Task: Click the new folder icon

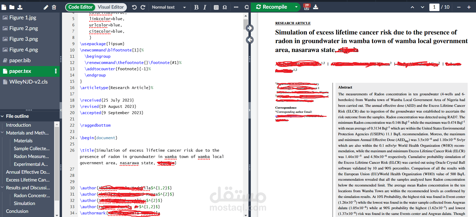Action: [12, 7]
